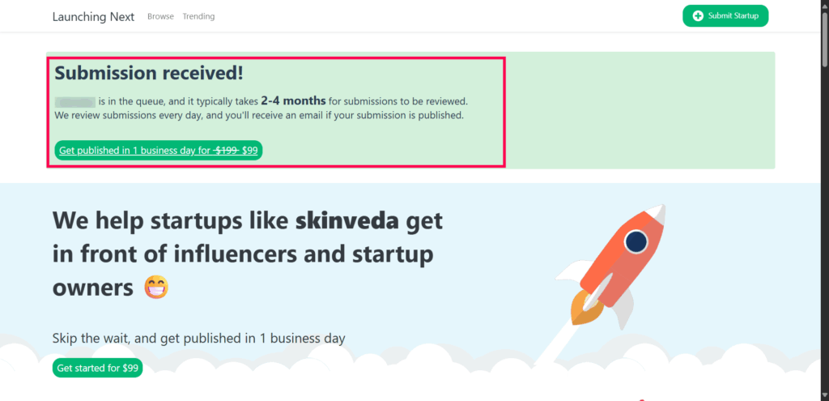Click the Submit Startup button

click(725, 16)
